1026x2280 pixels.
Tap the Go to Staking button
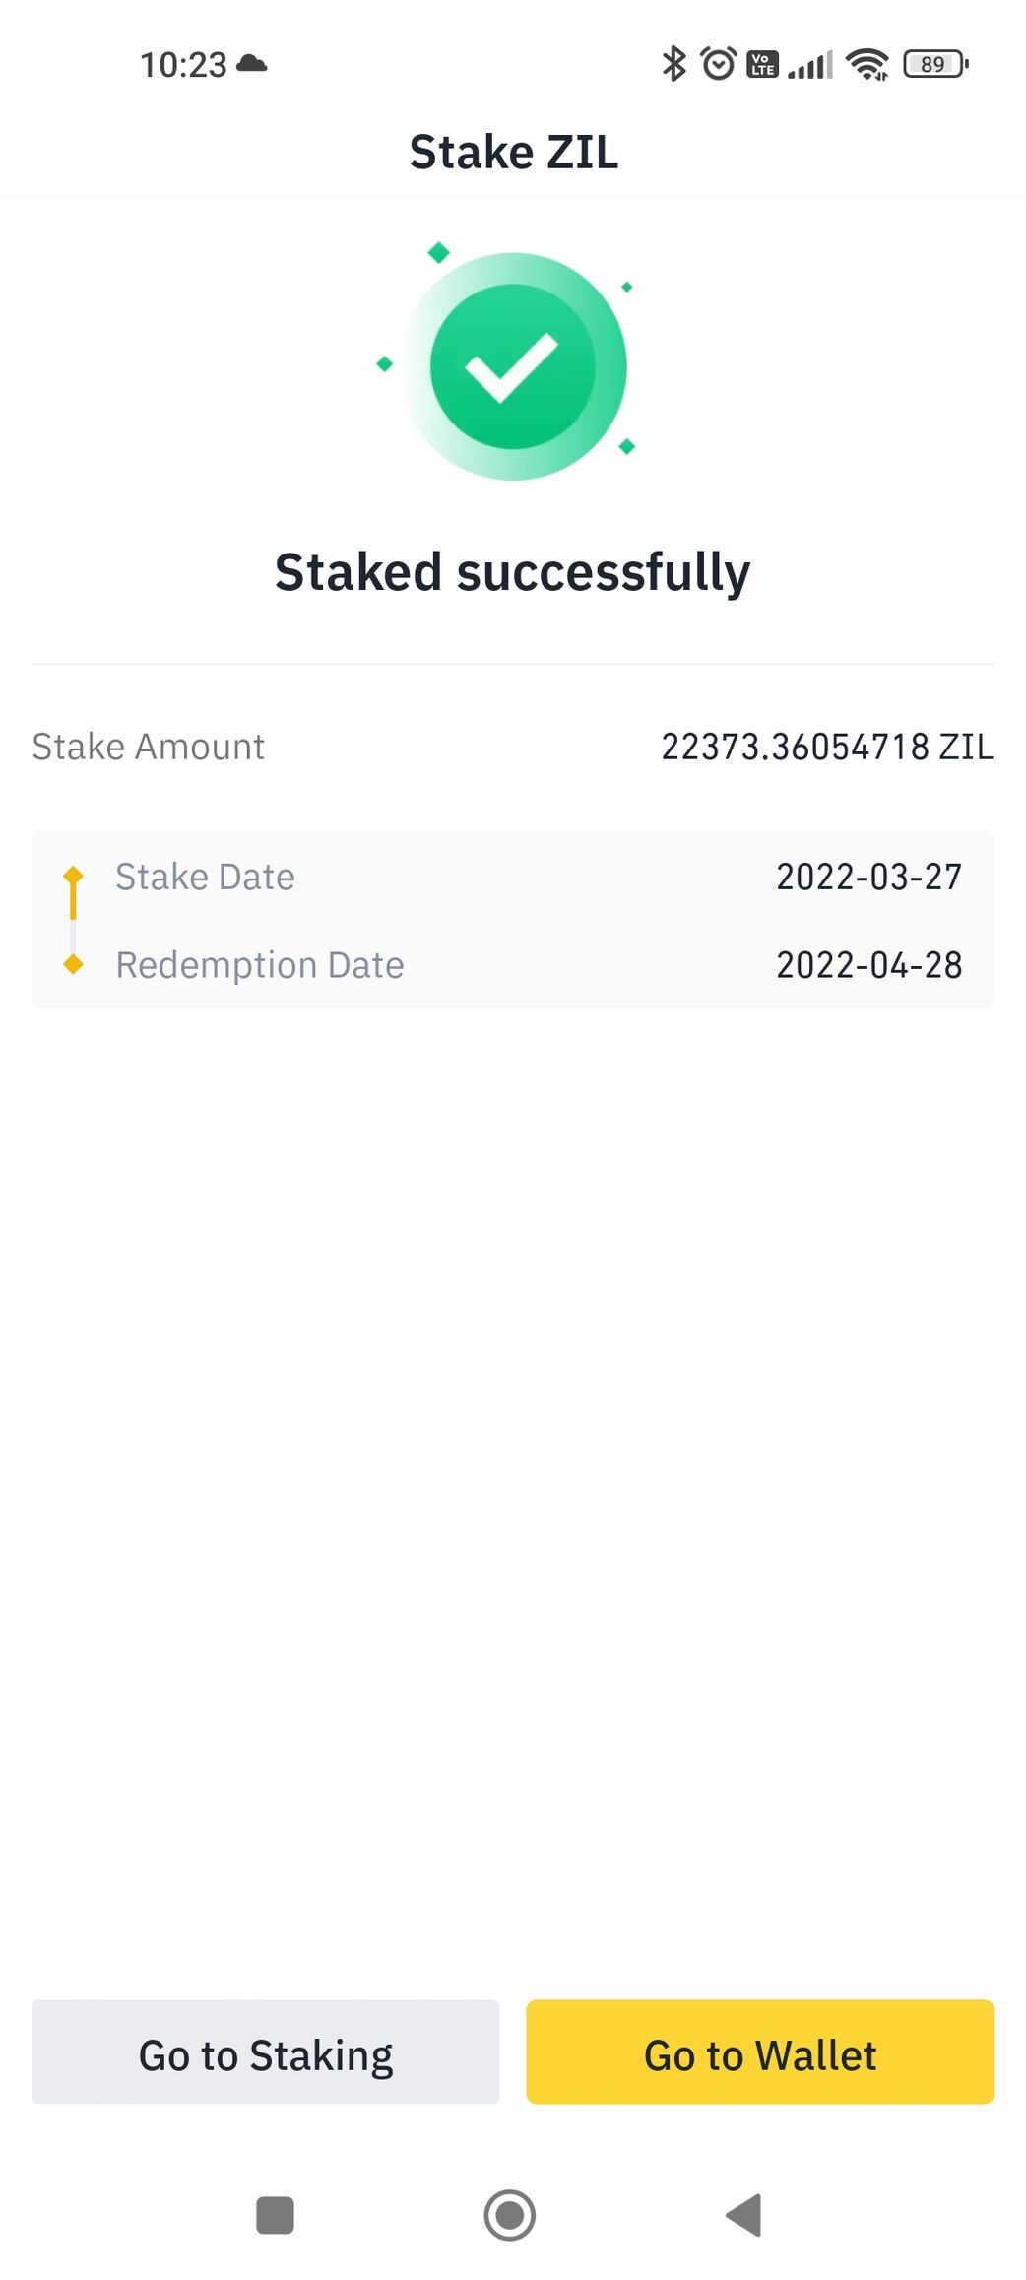266,2053
